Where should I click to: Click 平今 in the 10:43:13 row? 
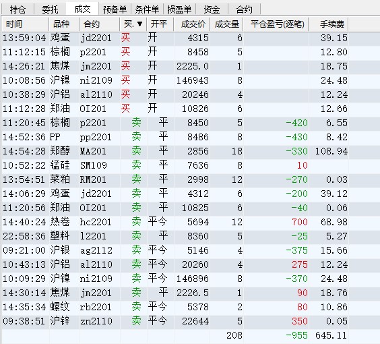click(x=157, y=264)
